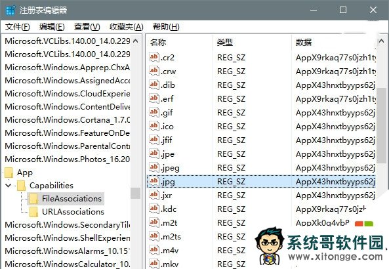Click the Capabilities folder icon

22,186
